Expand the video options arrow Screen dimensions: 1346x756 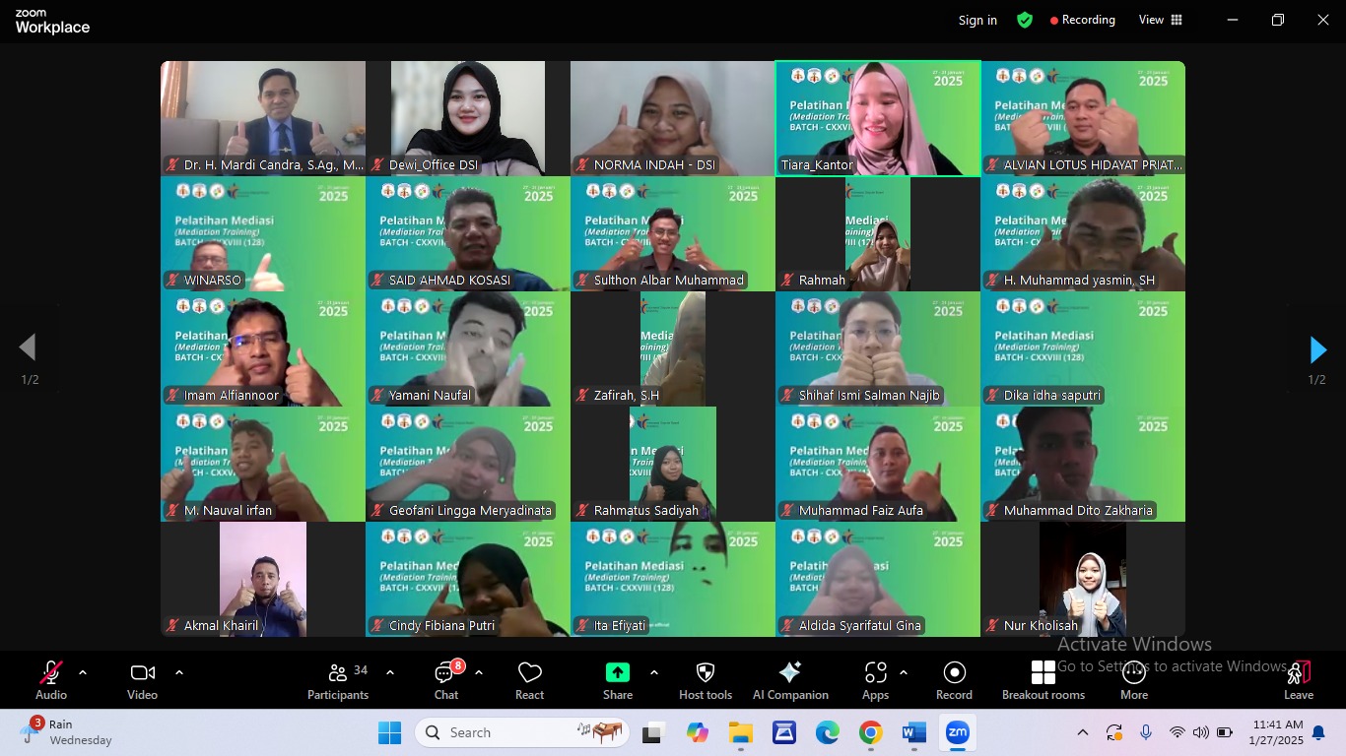[x=179, y=673]
